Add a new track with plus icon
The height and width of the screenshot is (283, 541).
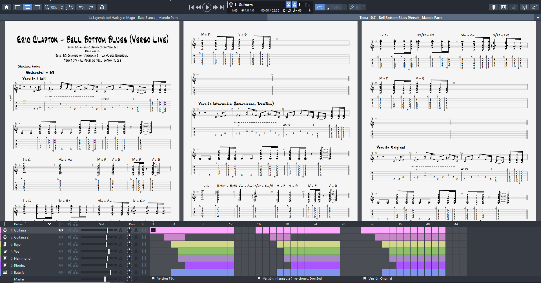coord(5,224)
